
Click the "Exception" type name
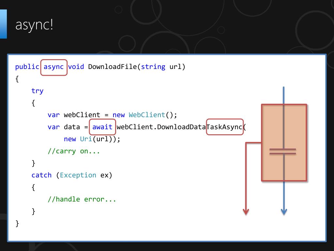(78, 175)
